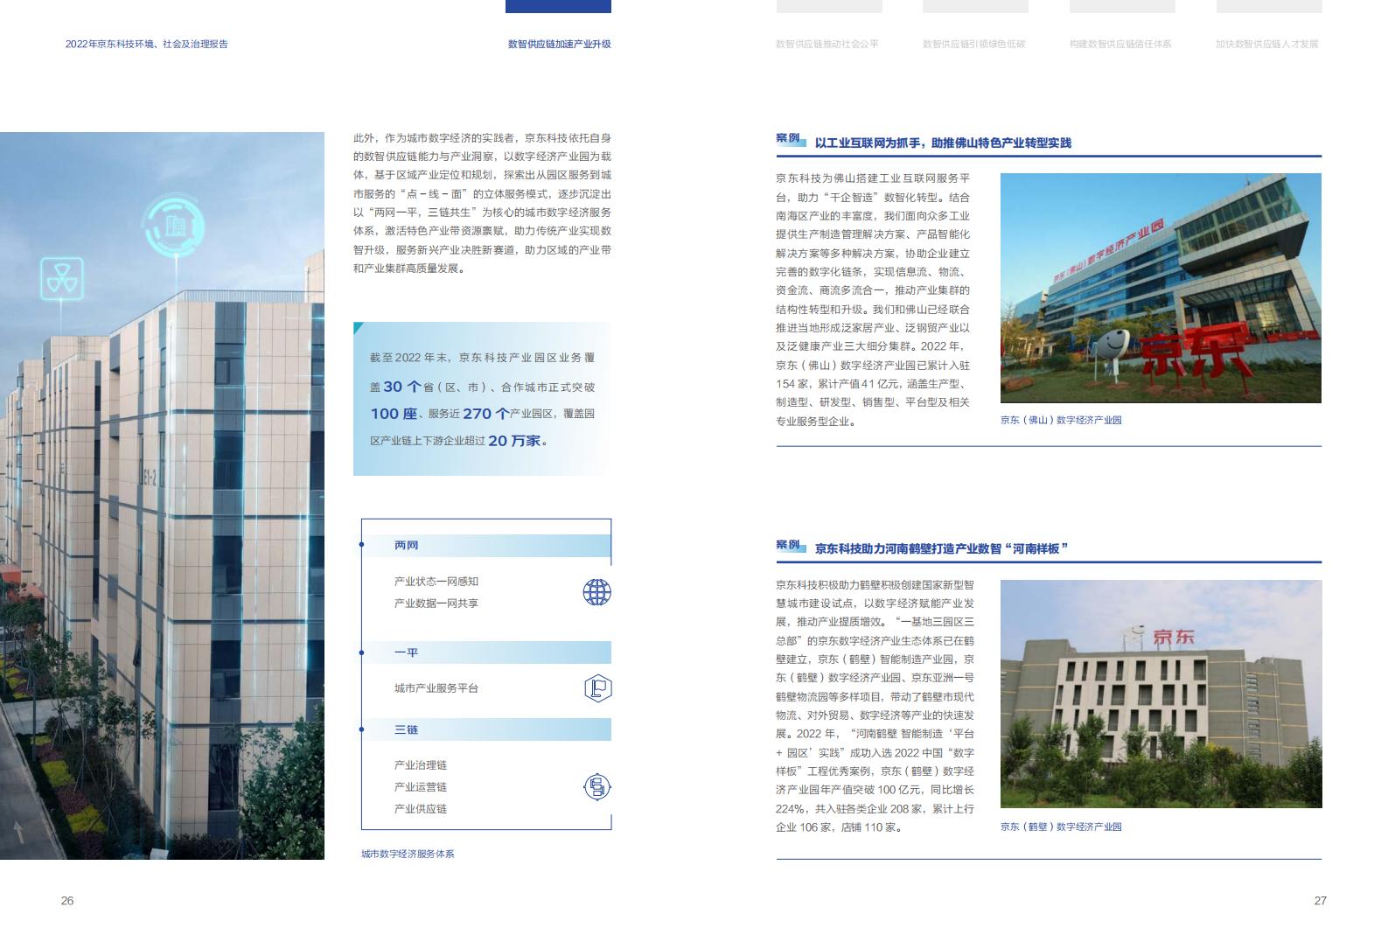Click the text 产业供应链
This screenshot has height=942, width=1388.
coord(421,809)
